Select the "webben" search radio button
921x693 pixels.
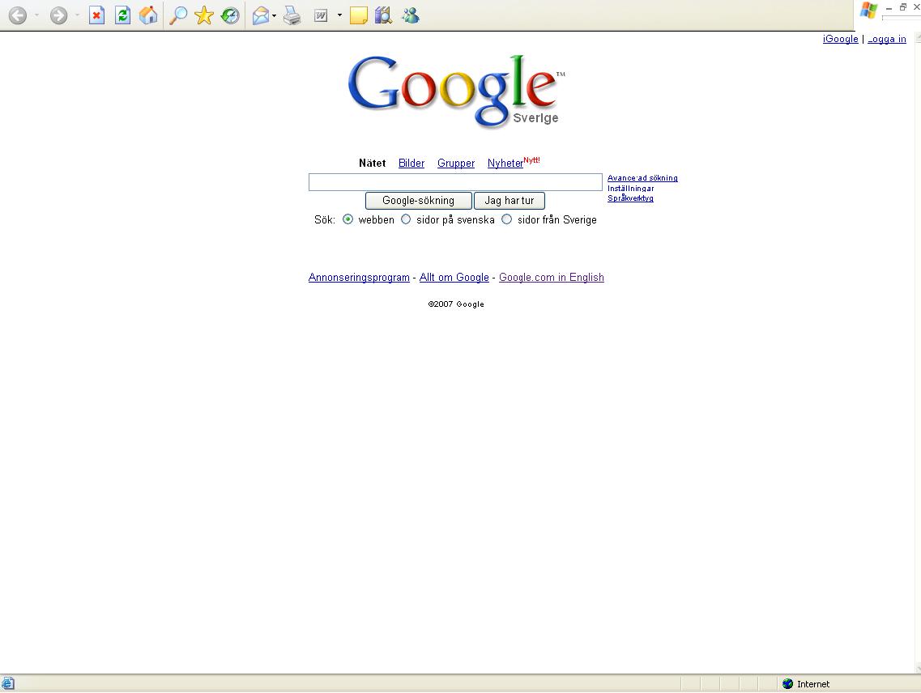tap(348, 219)
